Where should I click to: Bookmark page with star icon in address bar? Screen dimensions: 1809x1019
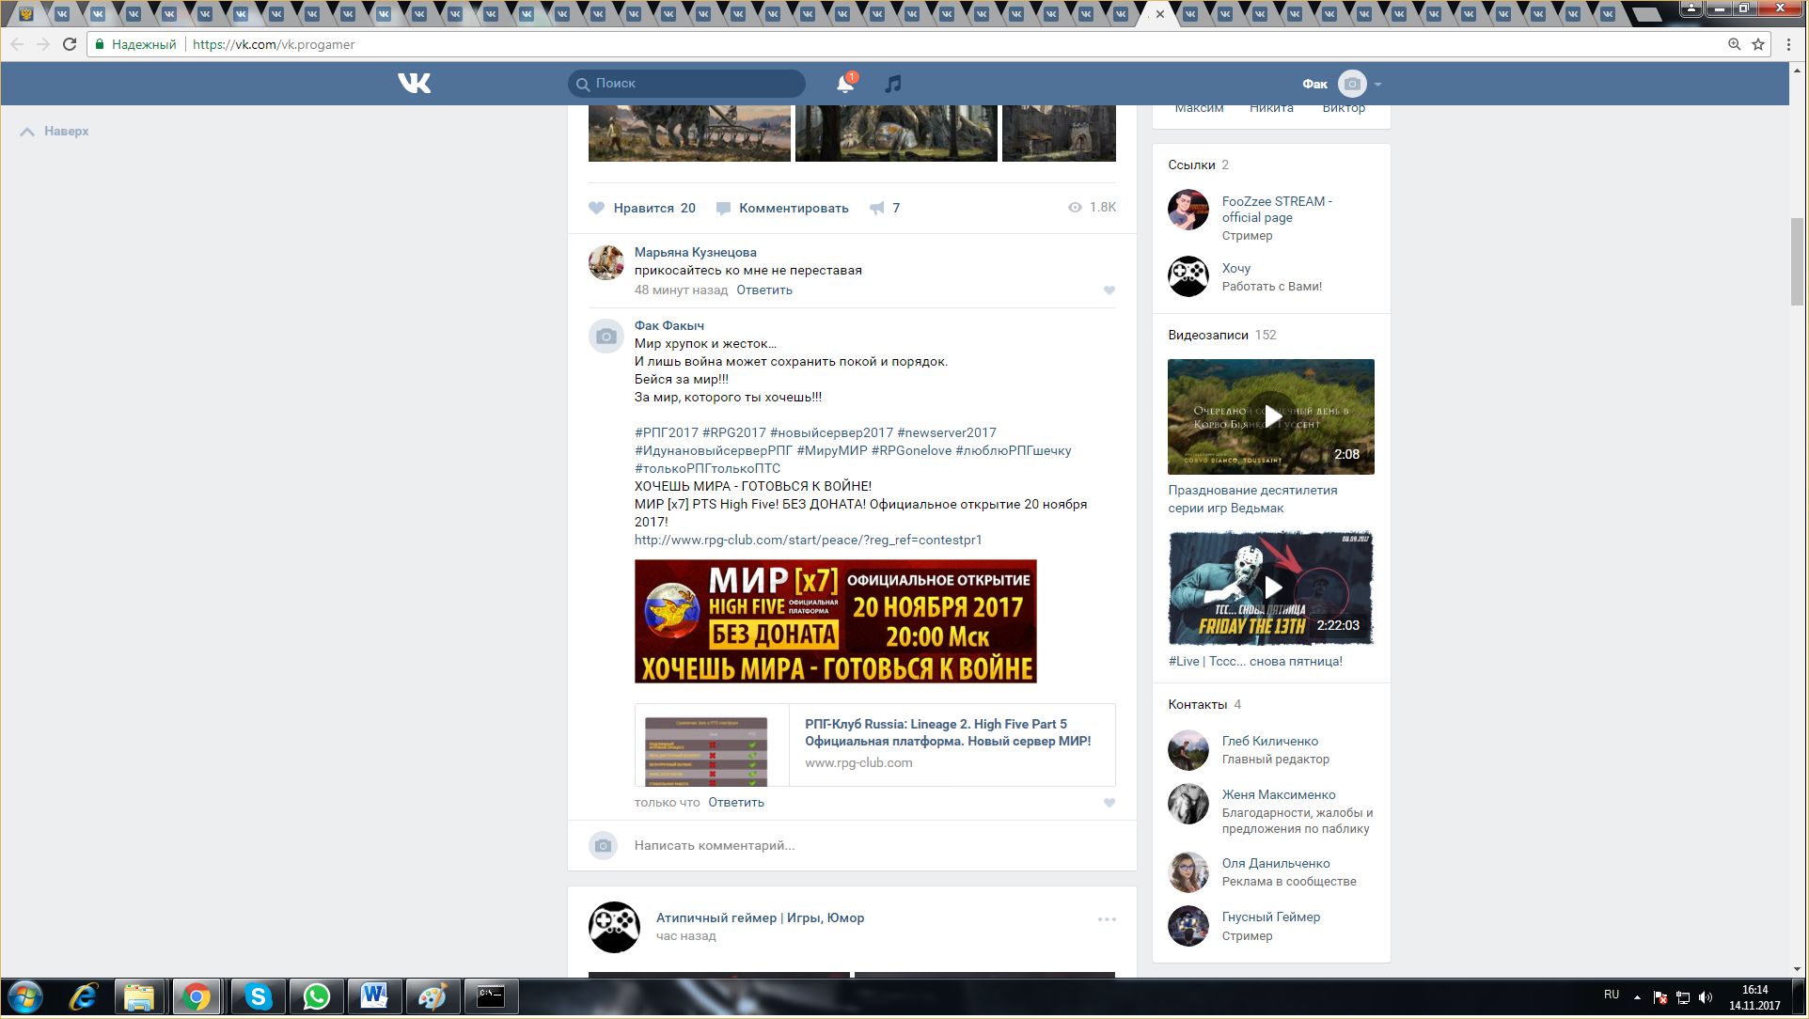(x=1757, y=44)
